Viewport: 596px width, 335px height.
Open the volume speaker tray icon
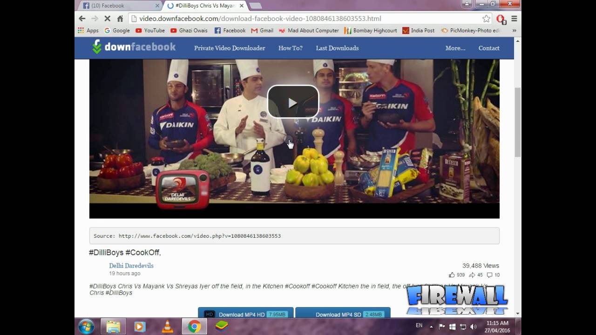[x=474, y=327]
